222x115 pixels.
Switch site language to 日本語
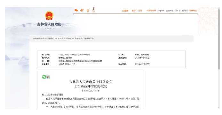tap(178, 11)
